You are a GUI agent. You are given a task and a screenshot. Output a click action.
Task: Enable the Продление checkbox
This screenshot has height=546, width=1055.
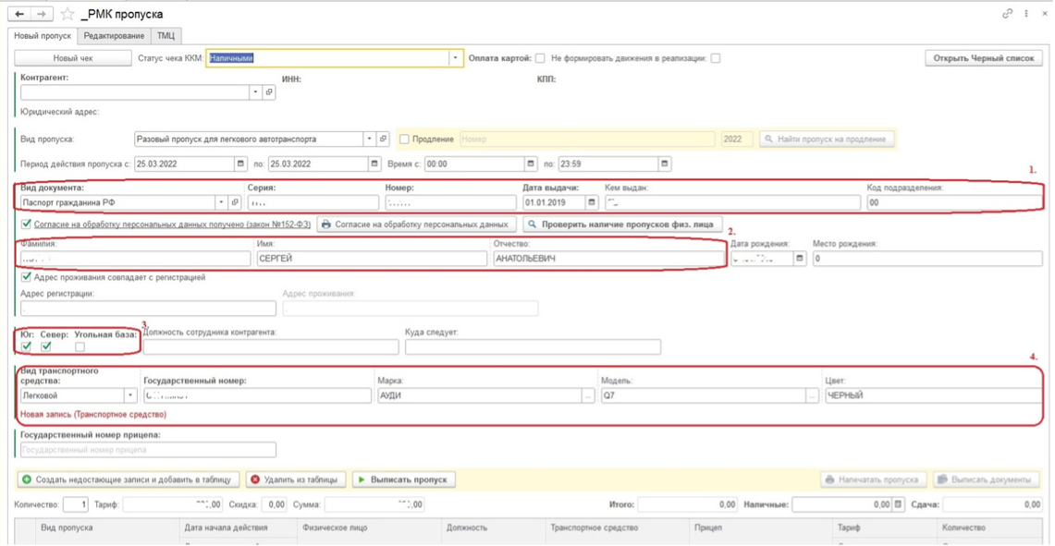pos(404,140)
